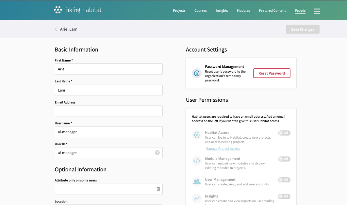Focus the Email Address input field
Screen dimensions: 347x205
pyautogui.click(x=108, y=111)
